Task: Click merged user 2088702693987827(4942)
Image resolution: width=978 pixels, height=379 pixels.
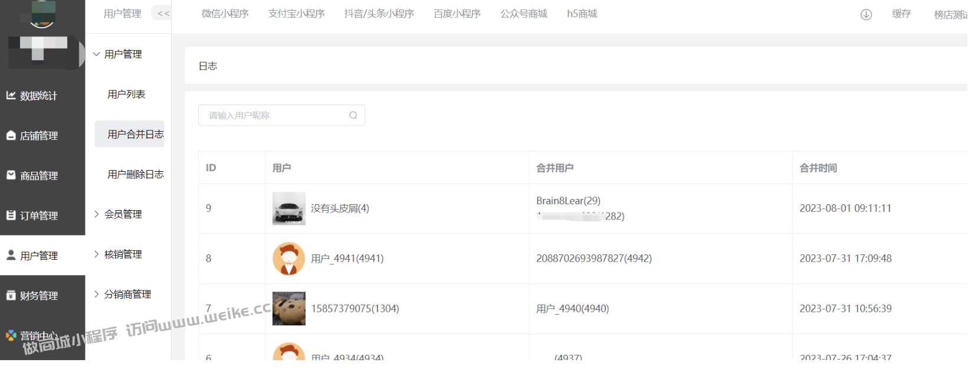Action: (x=594, y=259)
